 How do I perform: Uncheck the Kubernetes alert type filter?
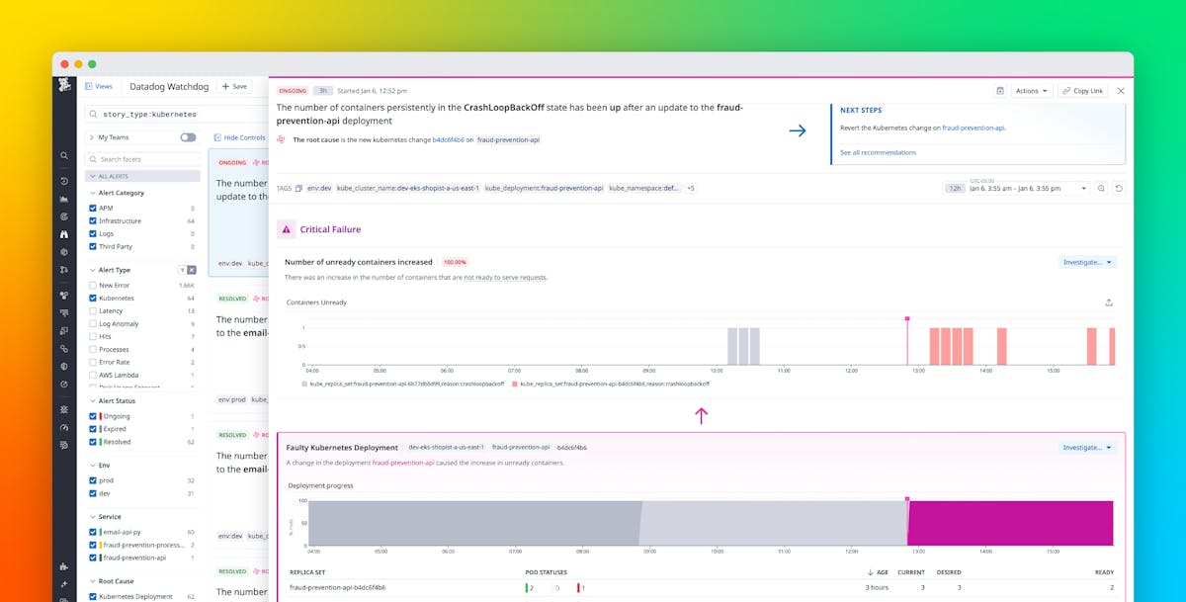point(91,298)
